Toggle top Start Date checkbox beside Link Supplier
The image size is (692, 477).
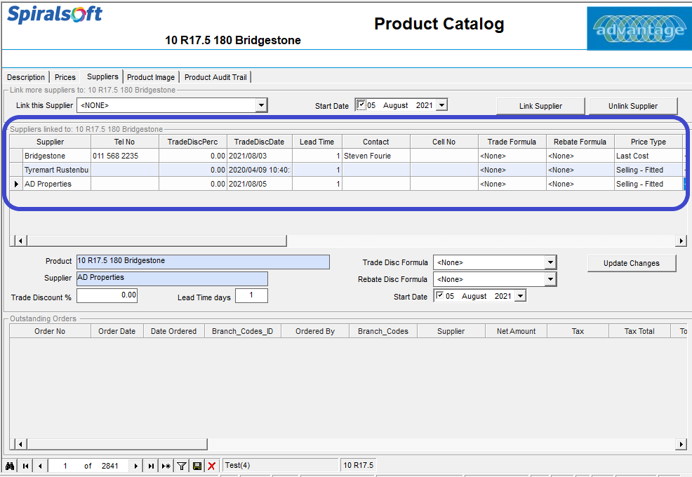(361, 105)
